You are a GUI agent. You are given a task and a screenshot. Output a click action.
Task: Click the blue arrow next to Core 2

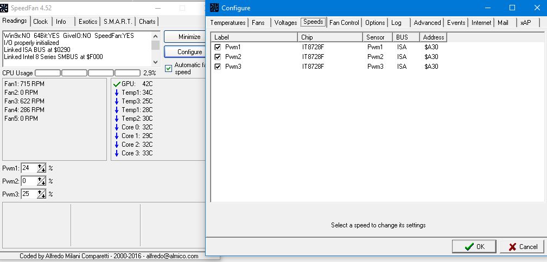[x=117, y=145]
